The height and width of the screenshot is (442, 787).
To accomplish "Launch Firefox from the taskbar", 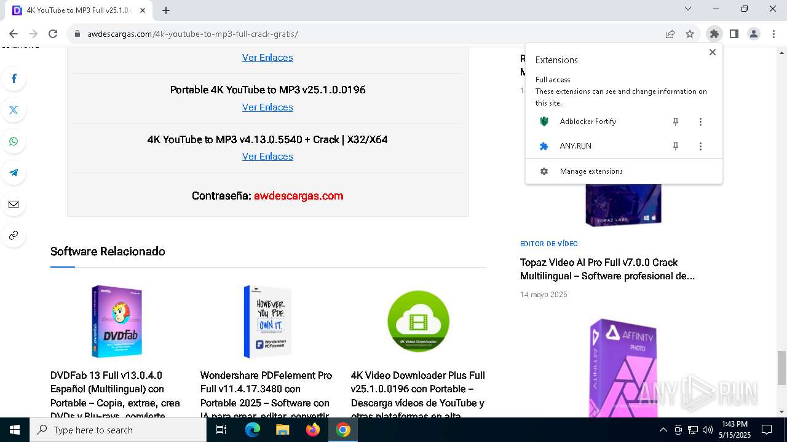I will click(x=313, y=430).
